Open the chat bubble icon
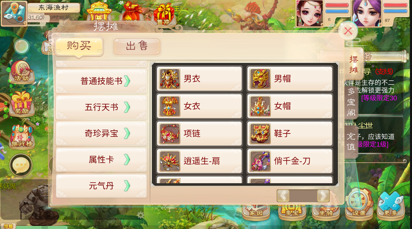 (x=21, y=165)
